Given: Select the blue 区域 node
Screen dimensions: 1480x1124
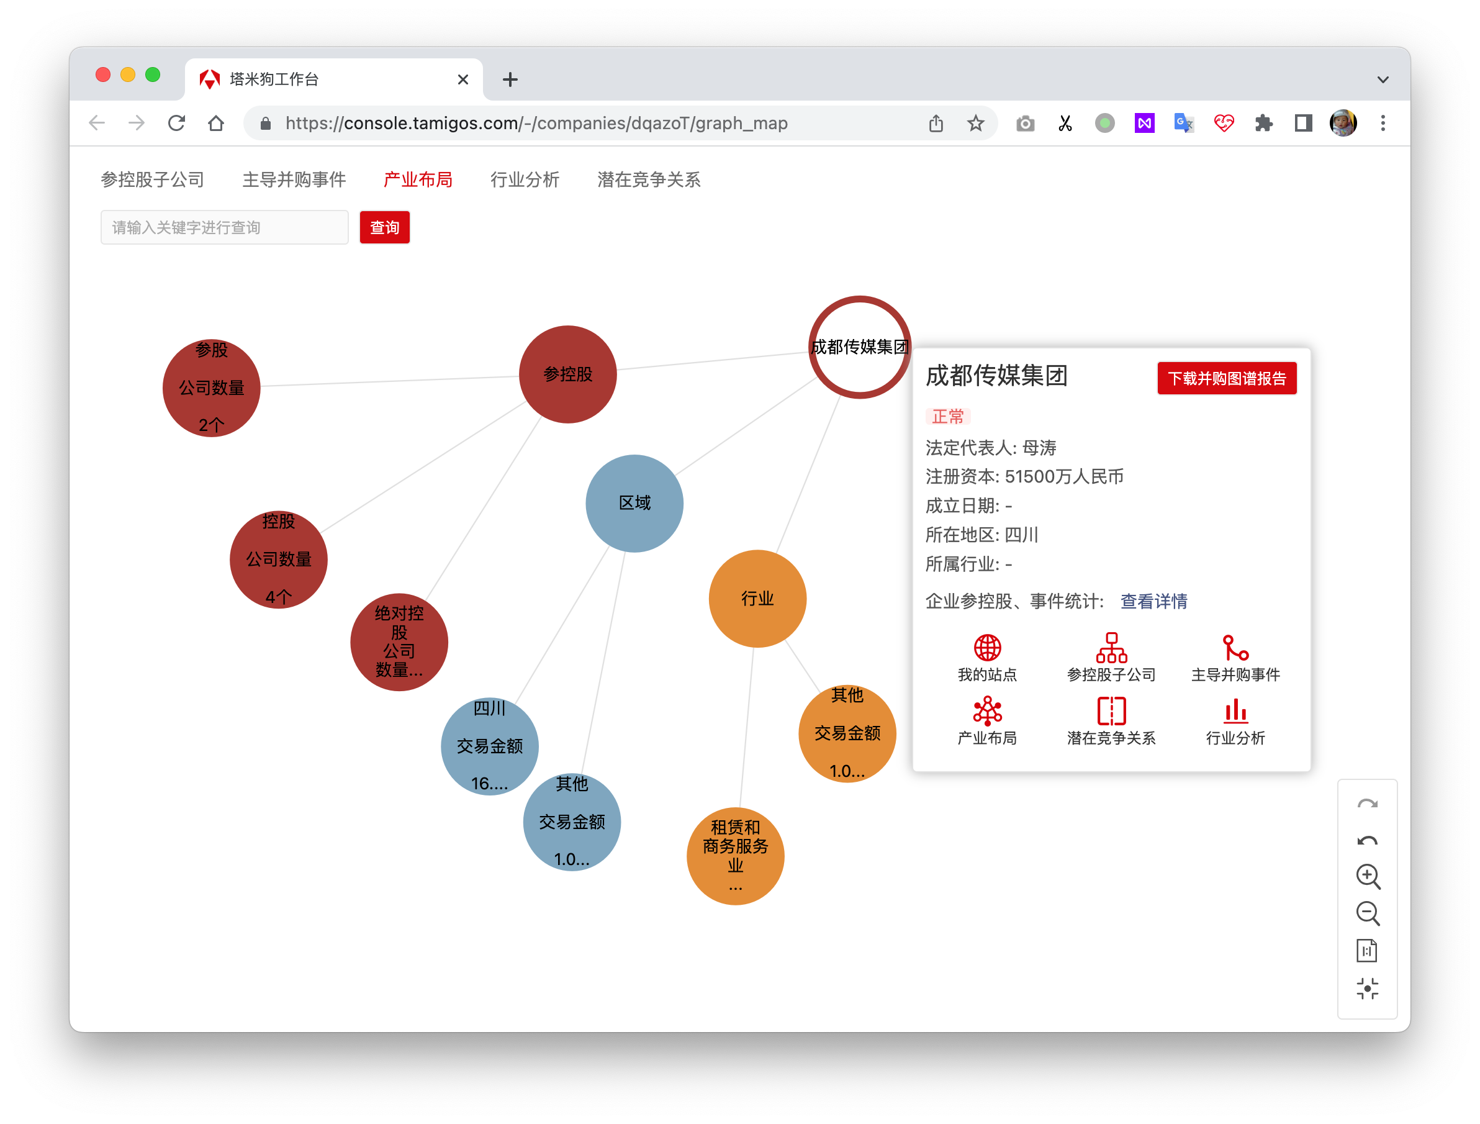Looking at the screenshot, I should point(634,504).
